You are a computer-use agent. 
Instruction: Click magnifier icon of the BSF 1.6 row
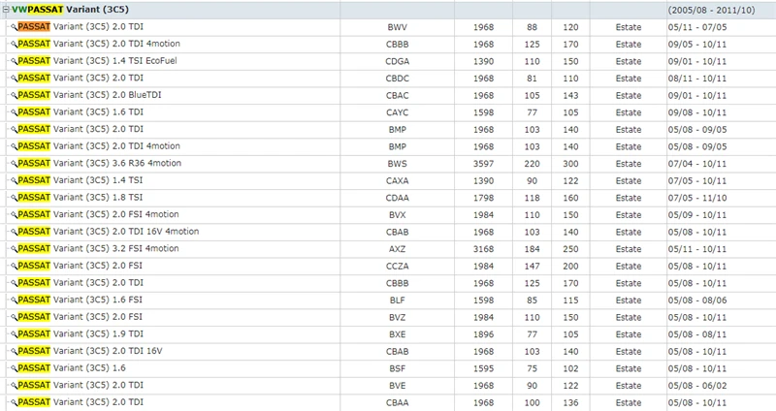click(14, 368)
